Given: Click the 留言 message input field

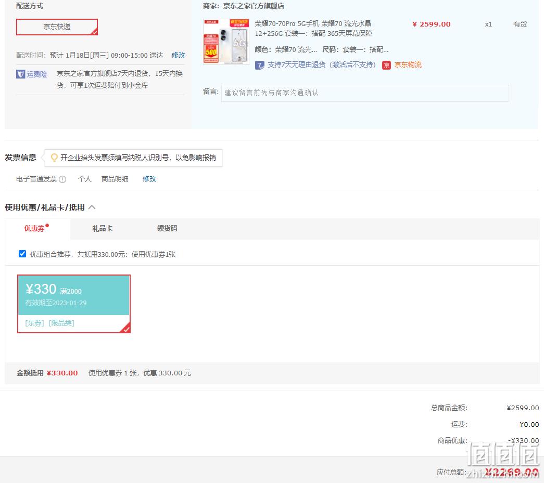Looking at the screenshot, I should 365,93.
